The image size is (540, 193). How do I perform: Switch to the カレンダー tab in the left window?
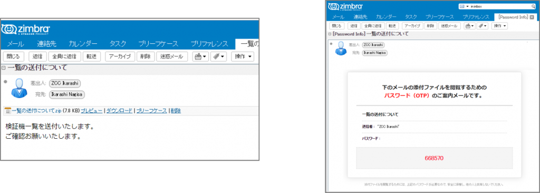point(83,44)
